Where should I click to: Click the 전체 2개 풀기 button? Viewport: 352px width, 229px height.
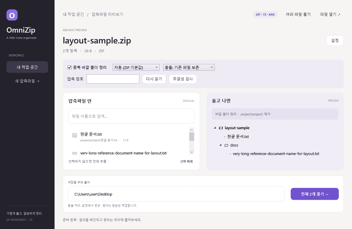pyautogui.click(x=315, y=194)
